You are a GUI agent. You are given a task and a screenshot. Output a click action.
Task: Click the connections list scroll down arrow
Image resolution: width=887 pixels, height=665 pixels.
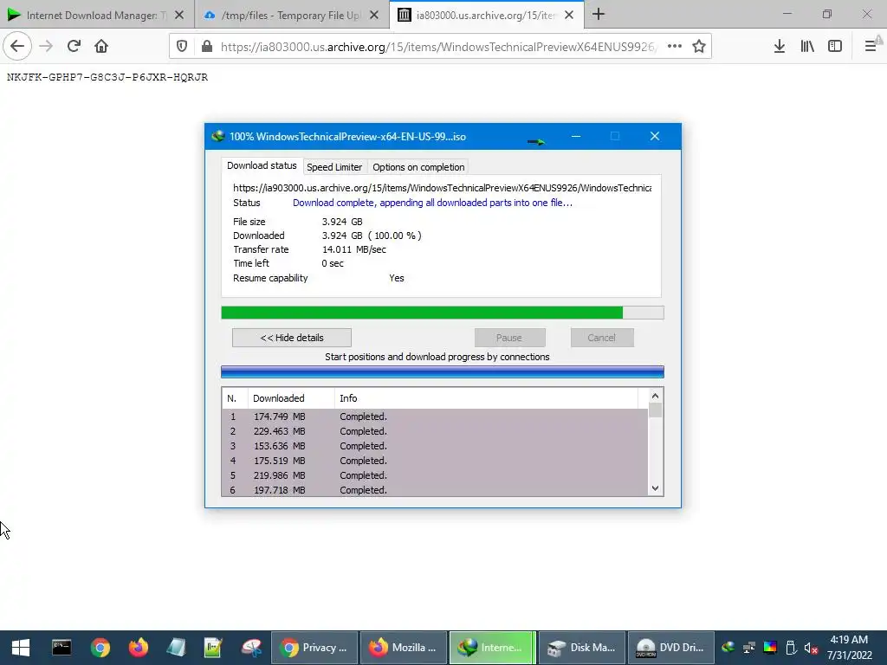[x=655, y=488]
